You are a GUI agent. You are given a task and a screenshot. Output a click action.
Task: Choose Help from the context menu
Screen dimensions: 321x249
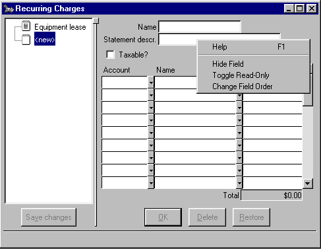pos(253,47)
